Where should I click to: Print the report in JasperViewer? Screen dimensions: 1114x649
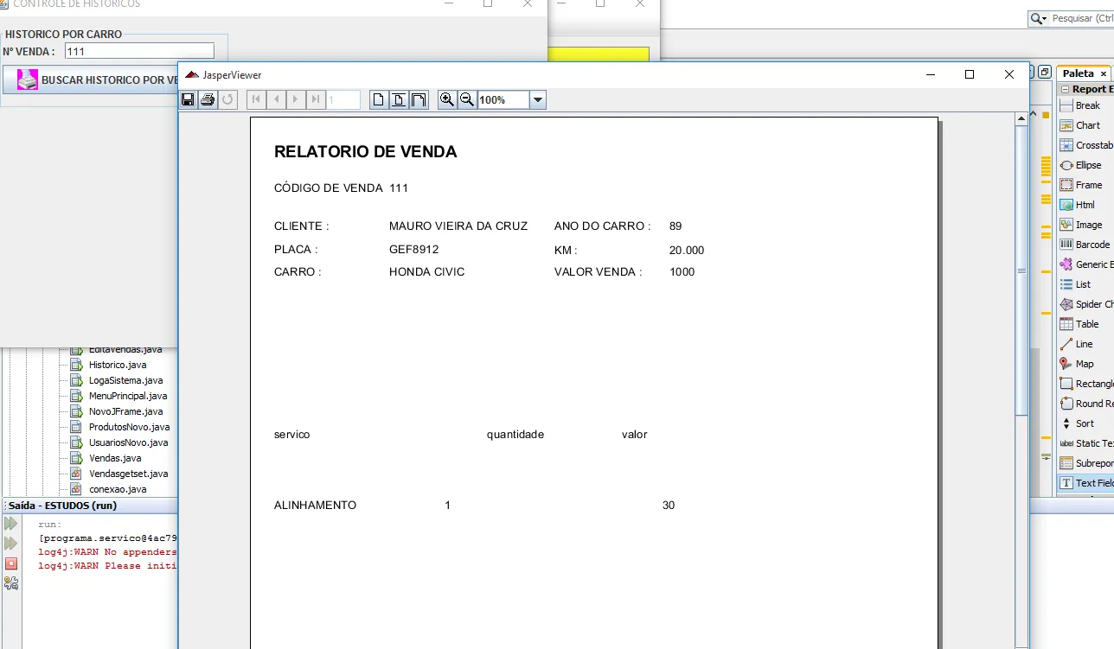[208, 99]
